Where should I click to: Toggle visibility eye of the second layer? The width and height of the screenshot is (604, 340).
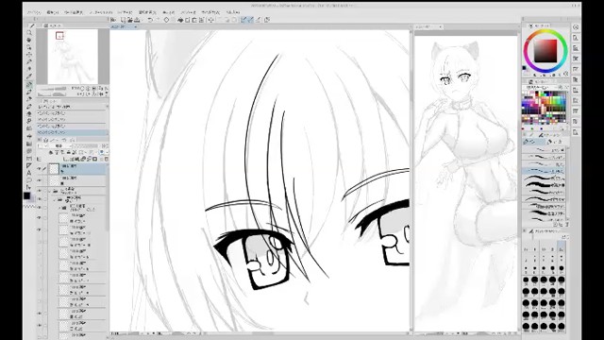pyautogui.click(x=40, y=180)
